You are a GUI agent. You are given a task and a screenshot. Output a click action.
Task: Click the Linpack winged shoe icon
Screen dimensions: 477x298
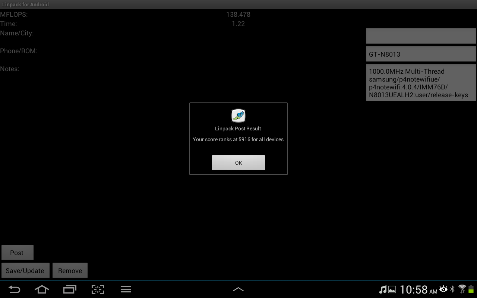click(x=238, y=116)
